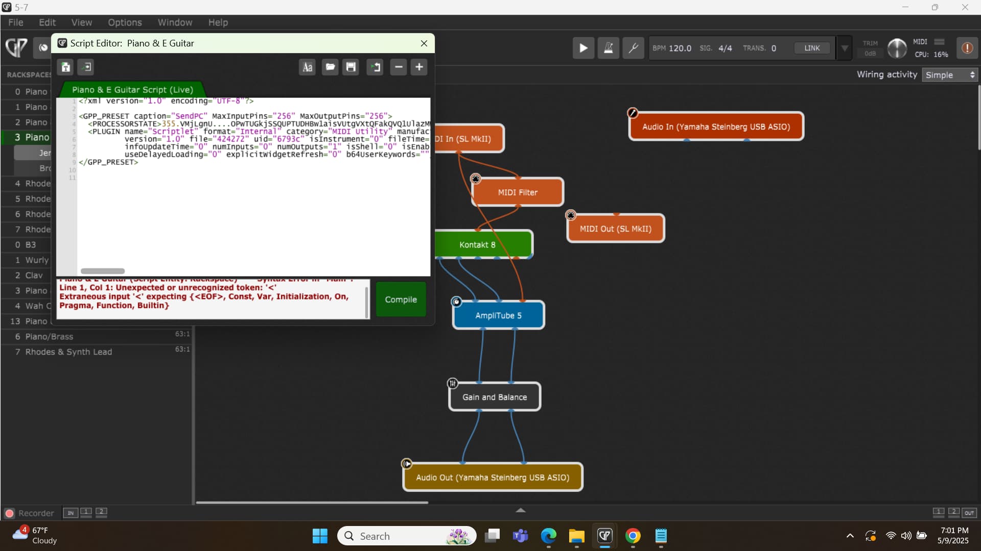Screen dimensions: 981x551
Task: Click the wiring view horizontal scrollbar
Action: (312, 503)
